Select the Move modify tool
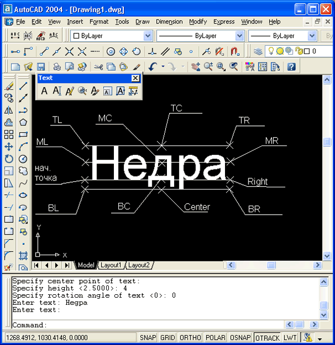Viewport: 335px width, 345px height. point(9,147)
